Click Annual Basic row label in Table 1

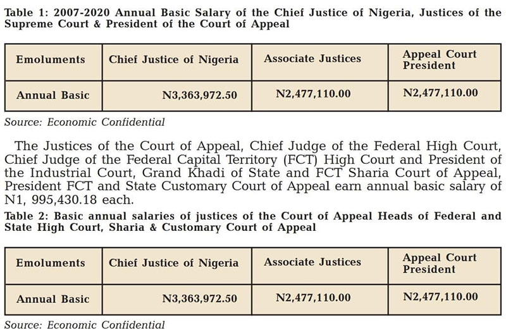[x=53, y=96]
